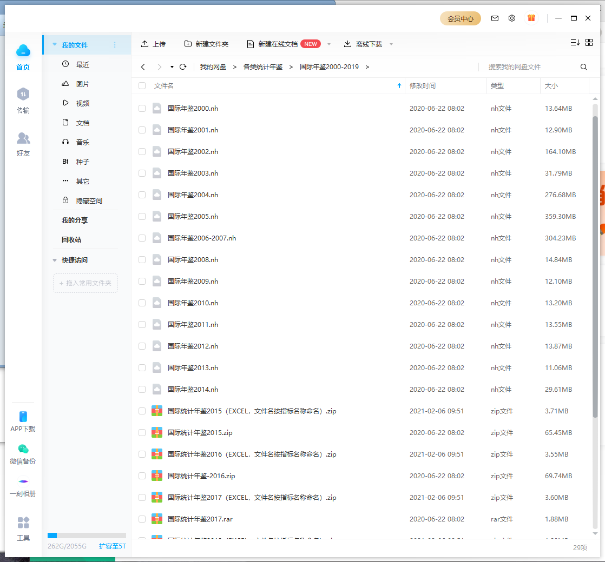Open 会员中心 membership center

pos(461,18)
